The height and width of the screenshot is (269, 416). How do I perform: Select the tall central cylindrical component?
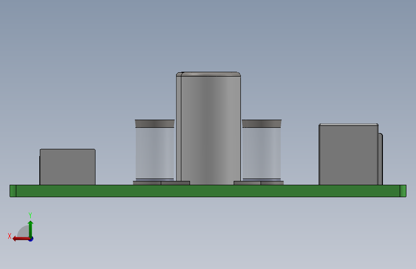211,128
